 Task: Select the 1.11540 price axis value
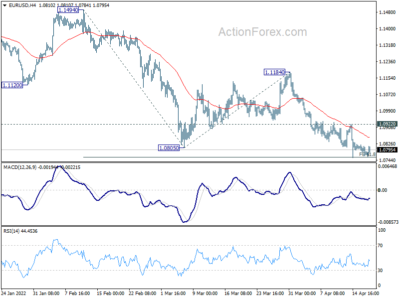[387, 78]
